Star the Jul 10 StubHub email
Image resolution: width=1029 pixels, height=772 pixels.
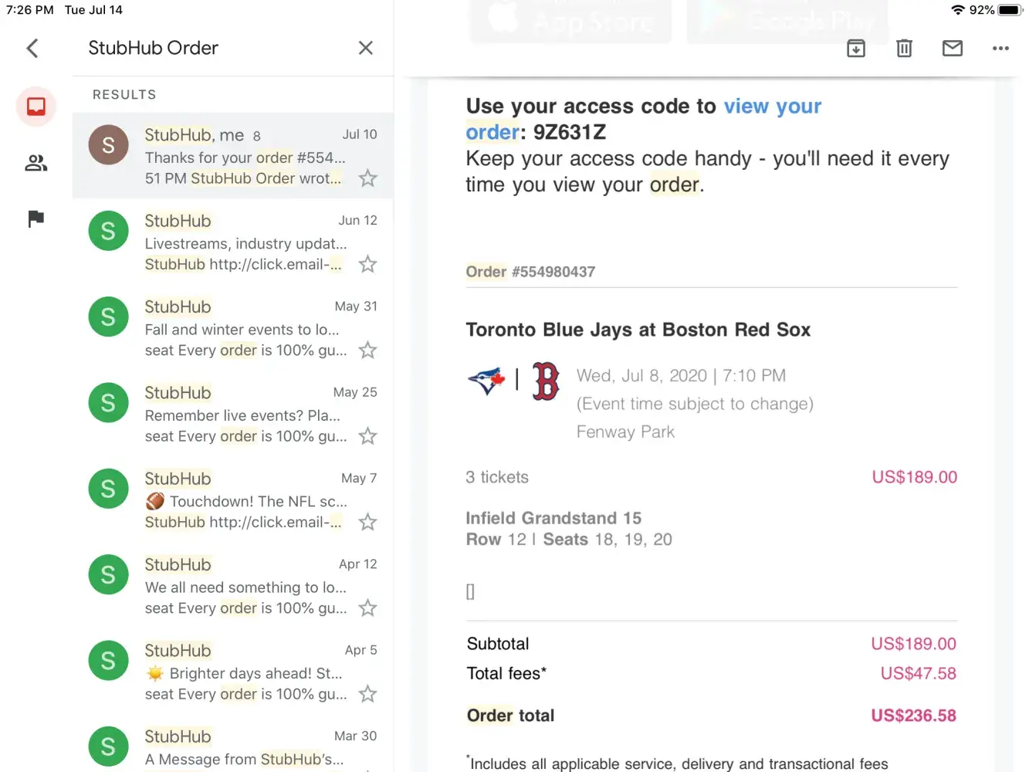368,179
